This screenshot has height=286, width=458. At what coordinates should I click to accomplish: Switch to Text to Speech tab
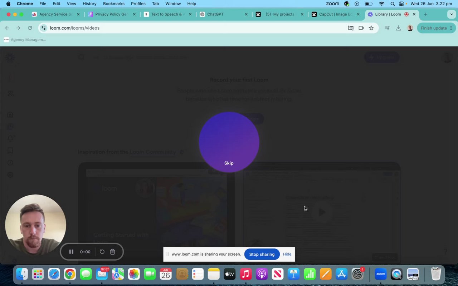point(167,14)
